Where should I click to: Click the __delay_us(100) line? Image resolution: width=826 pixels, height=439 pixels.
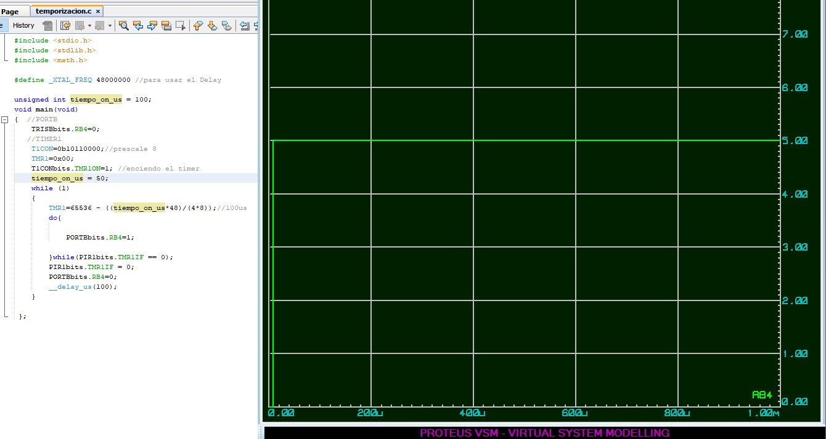[x=83, y=287]
